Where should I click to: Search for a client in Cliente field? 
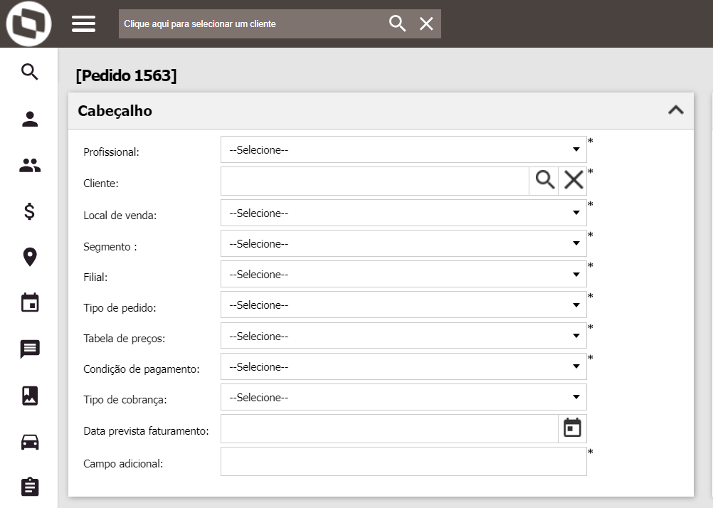(x=544, y=181)
